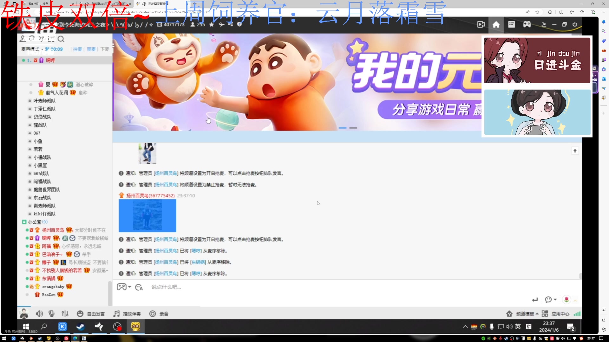
Task: Collapse the 办公室 channel node
Action: pyautogui.click(x=24, y=222)
